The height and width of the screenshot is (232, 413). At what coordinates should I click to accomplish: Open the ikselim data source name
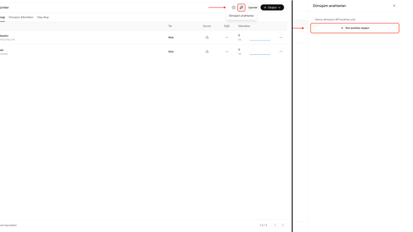4,36
